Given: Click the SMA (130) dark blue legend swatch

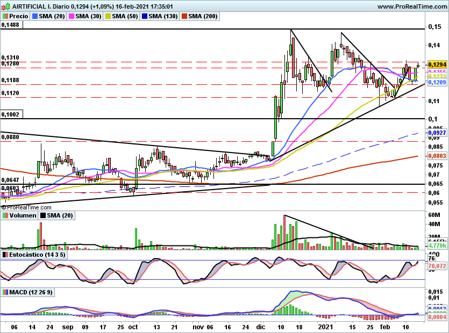Looking at the screenshot, I should click(145, 16).
